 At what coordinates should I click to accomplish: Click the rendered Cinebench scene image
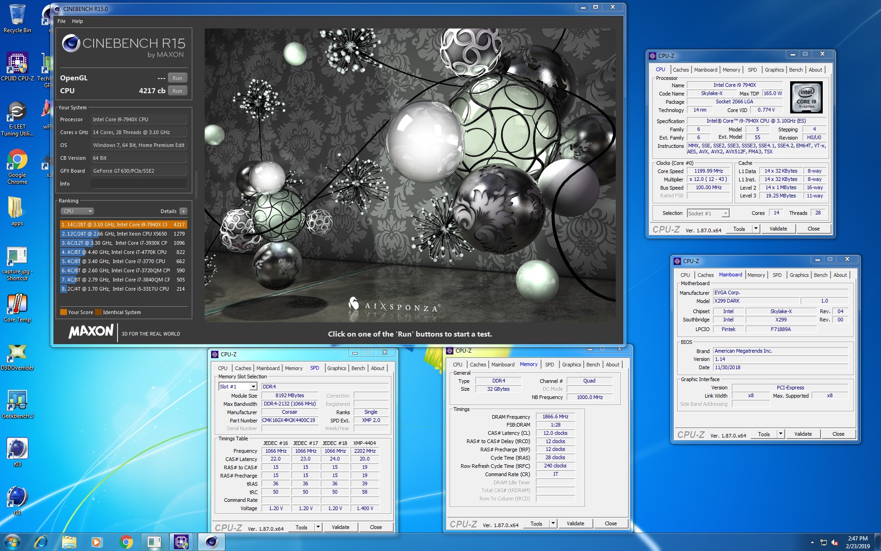click(410, 175)
